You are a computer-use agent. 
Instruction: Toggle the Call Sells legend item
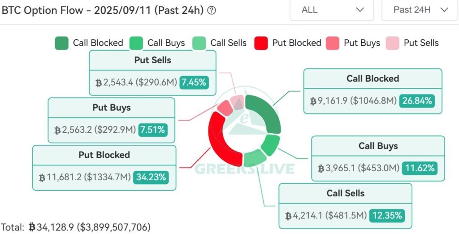[x=220, y=43]
